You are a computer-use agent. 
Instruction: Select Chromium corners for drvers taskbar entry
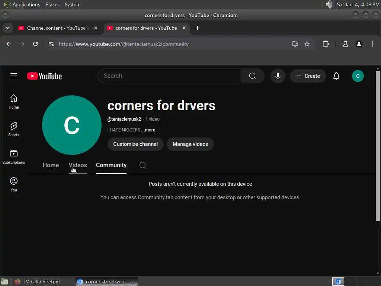tap(106, 282)
